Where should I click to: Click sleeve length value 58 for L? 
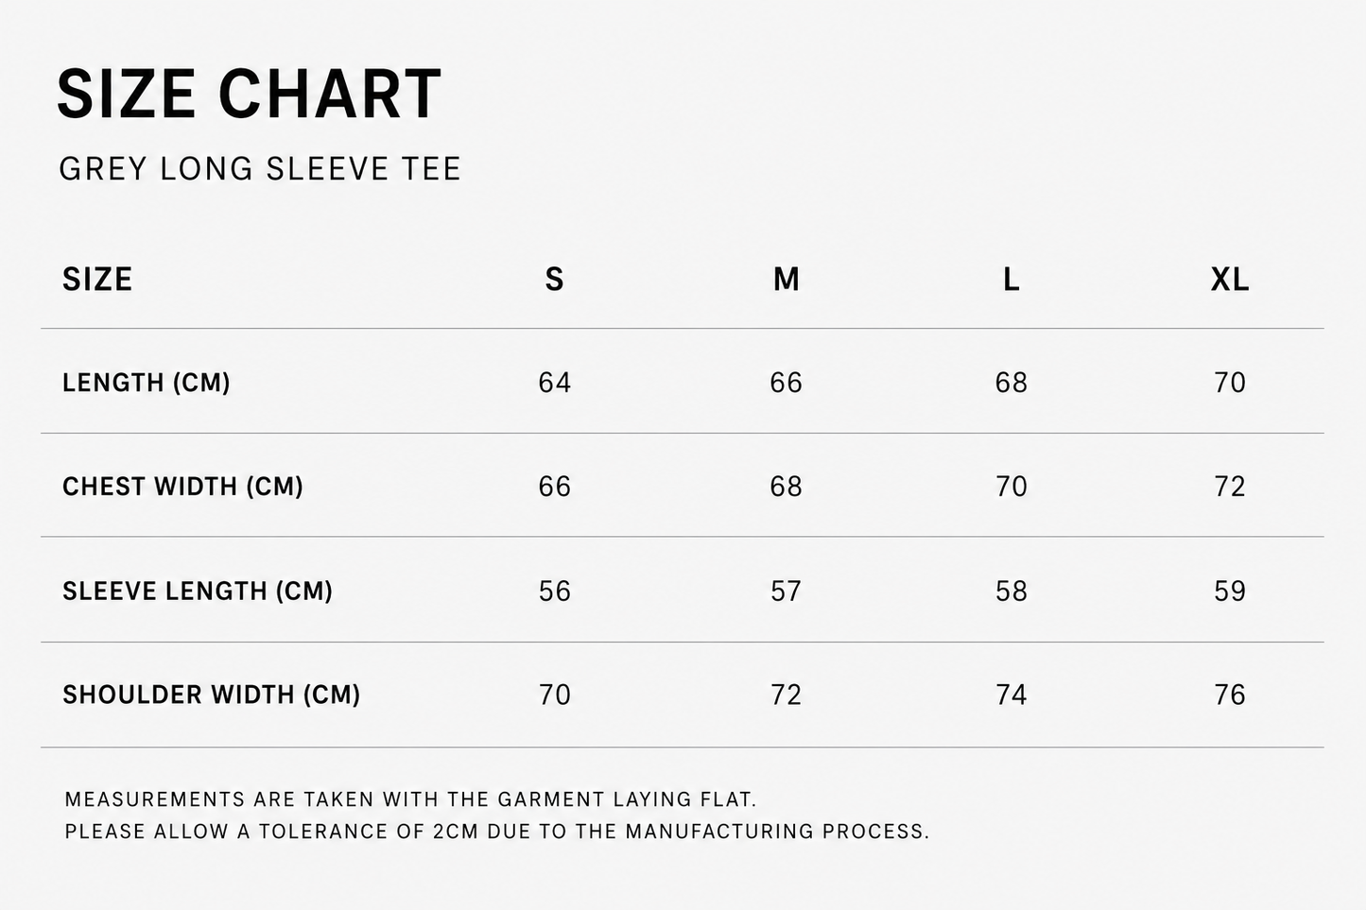1012,592
